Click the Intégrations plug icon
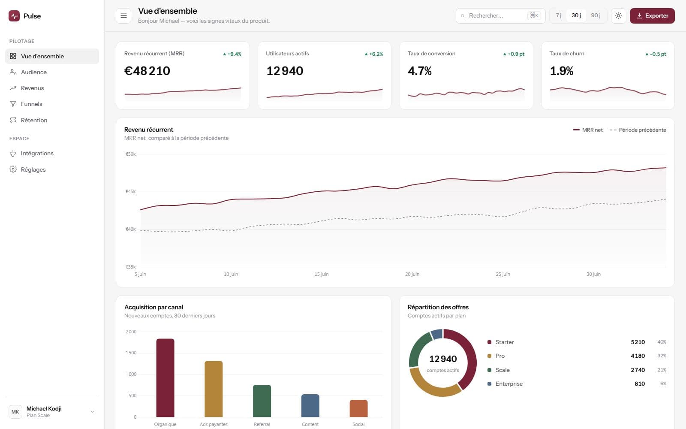686x429 pixels. [13, 153]
